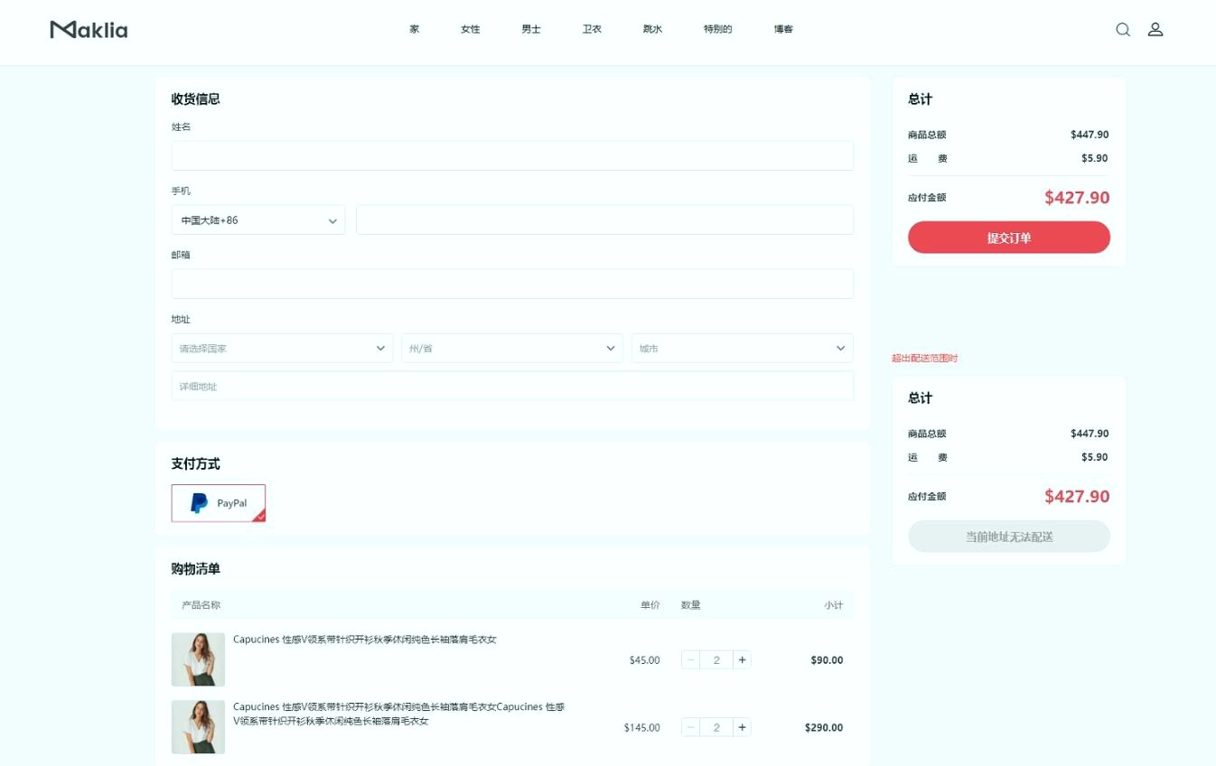Decrease quantity of the $45.00 item

(x=691, y=660)
